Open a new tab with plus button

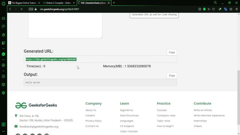[x=114, y=3]
